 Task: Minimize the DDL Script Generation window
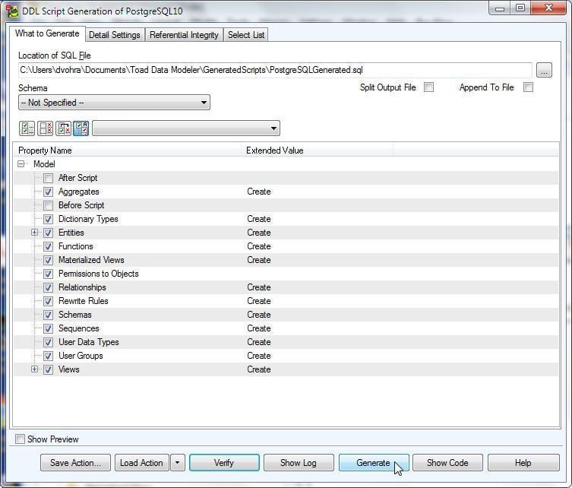pyautogui.click(x=500, y=8)
